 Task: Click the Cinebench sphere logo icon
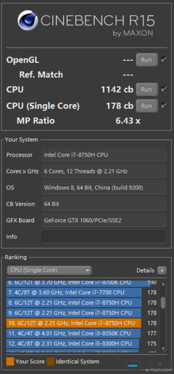coord(27,21)
